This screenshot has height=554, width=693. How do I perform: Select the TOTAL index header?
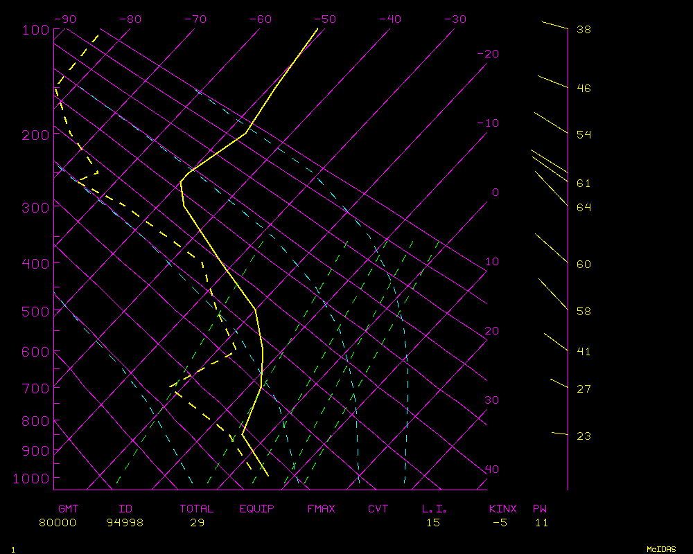197,509
